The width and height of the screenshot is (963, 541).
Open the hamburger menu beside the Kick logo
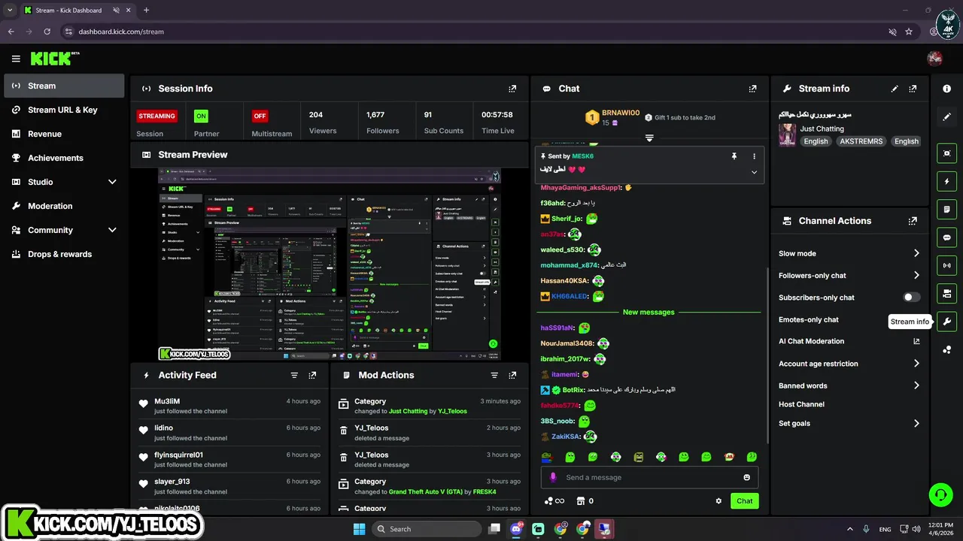coord(16,59)
